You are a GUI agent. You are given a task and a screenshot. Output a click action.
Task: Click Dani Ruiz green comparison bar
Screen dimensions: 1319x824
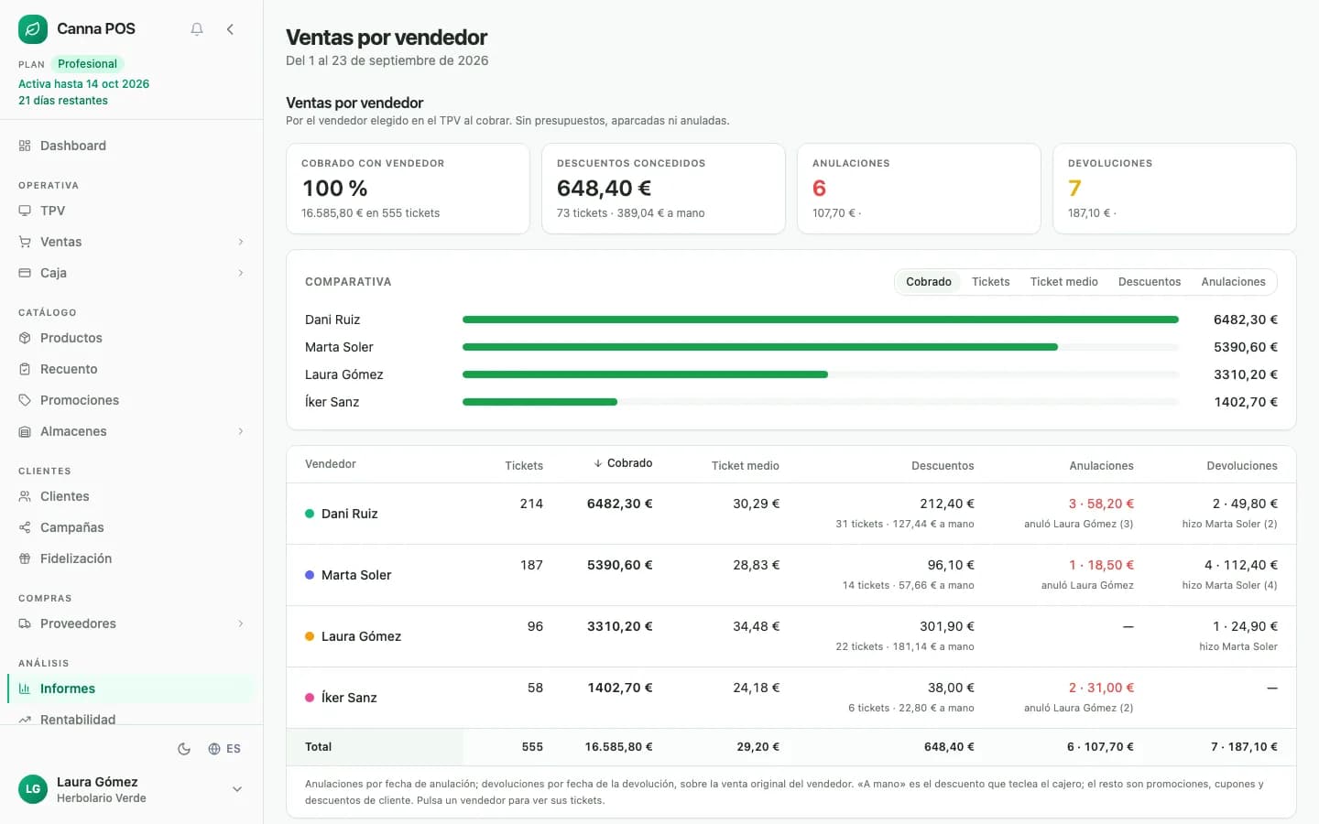(x=821, y=320)
